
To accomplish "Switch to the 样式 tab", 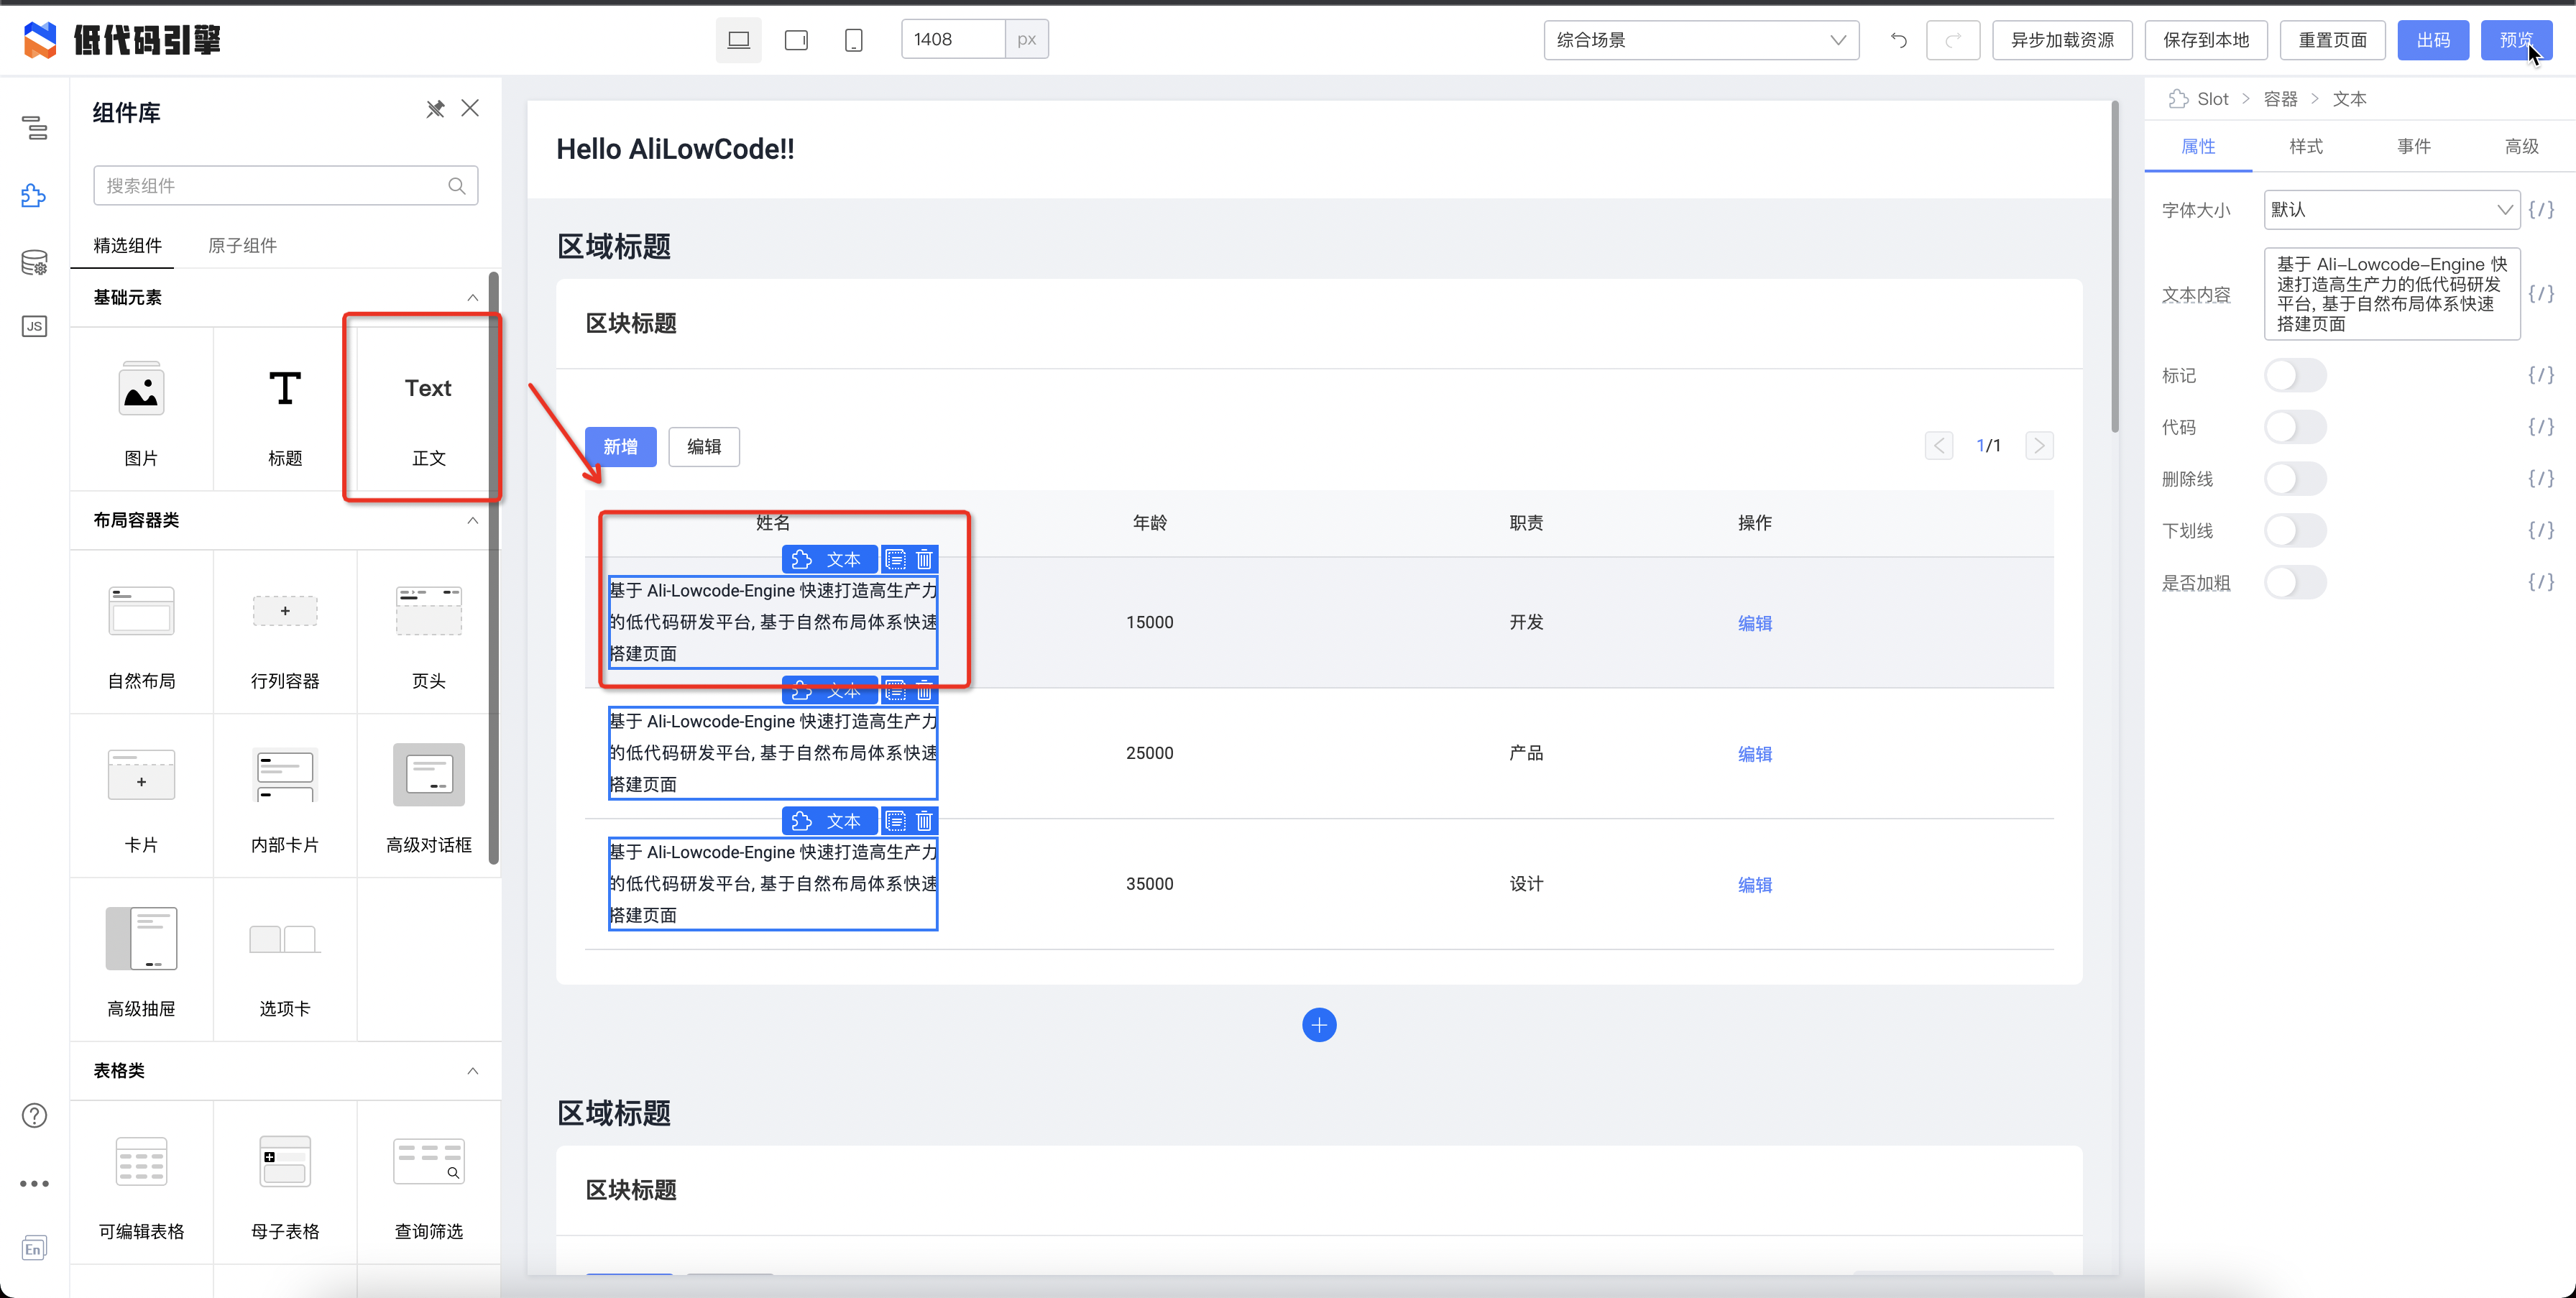I will (2306, 146).
